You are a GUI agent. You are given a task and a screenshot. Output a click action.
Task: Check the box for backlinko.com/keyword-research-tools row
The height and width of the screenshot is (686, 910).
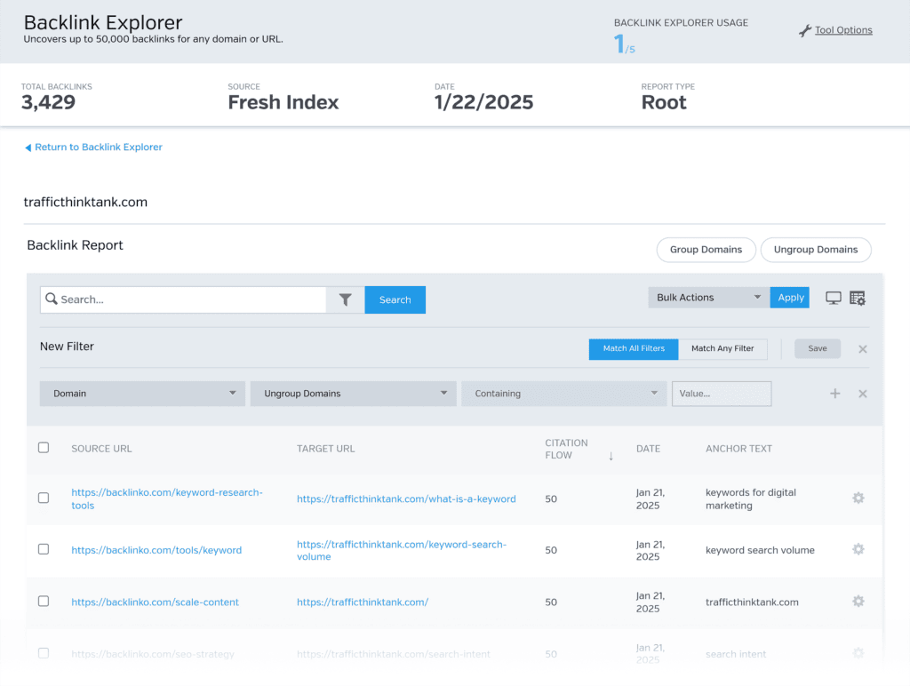pos(44,499)
